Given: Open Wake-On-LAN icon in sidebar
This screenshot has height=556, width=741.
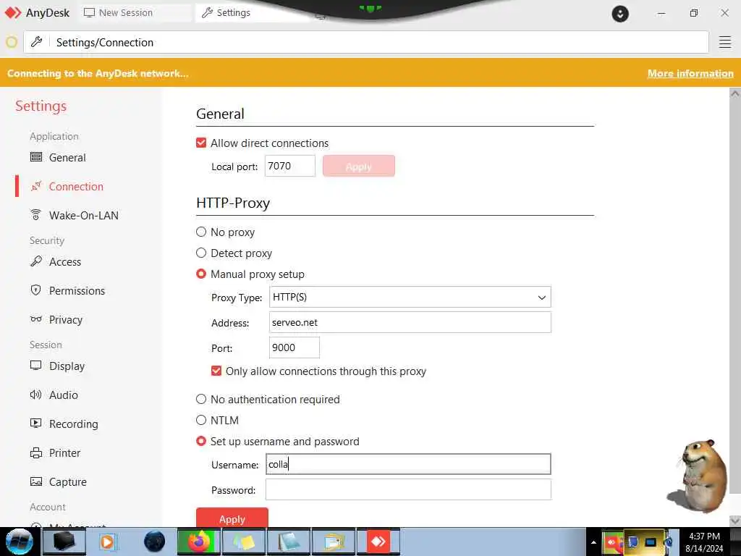Looking at the screenshot, I should click(x=36, y=214).
